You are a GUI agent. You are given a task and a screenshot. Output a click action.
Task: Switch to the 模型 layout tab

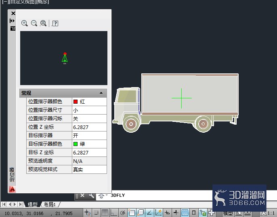tap(33, 204)
